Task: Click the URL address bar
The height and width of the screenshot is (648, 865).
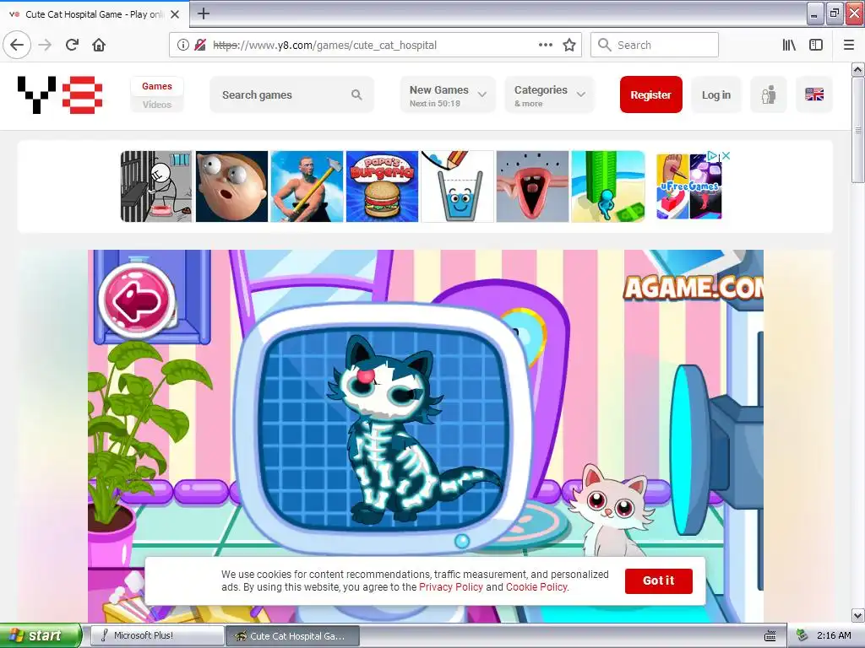Action: (375, 46)
